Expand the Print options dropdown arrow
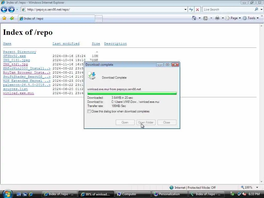This screenshot has width=264, height=198. click(222, 18)
